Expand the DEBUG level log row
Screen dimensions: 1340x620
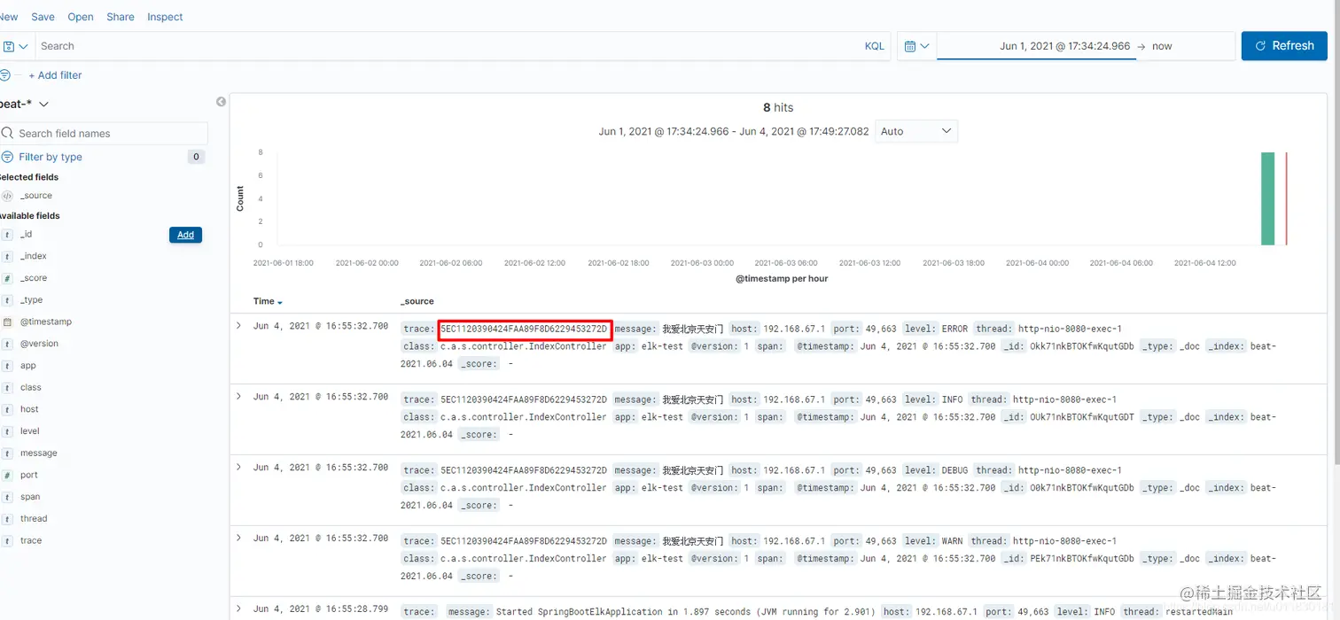(x=238, y=467)
